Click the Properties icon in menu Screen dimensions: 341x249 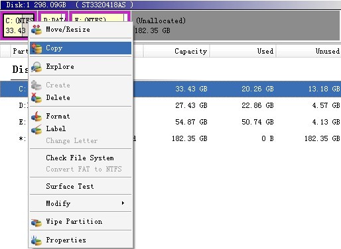[x=36, y=240]
